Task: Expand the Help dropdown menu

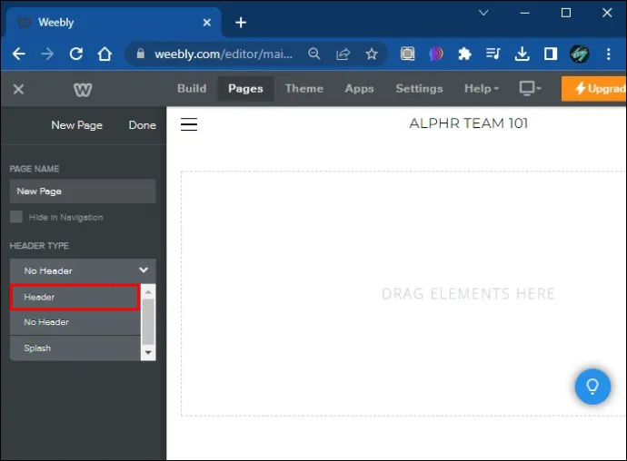Action: (x=482, y=88)
